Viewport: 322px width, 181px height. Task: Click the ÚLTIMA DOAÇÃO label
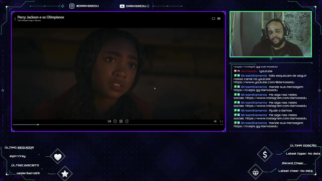(x=303, y=146)
